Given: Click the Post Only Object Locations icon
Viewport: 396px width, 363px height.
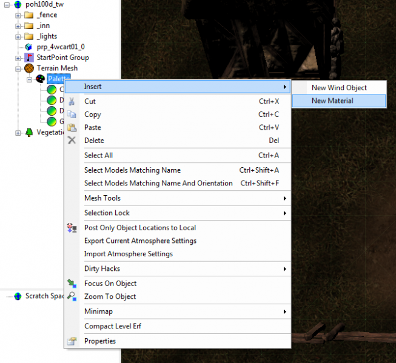Looking at the screenshot, I should pyautogui.click(x=72, y=228).
